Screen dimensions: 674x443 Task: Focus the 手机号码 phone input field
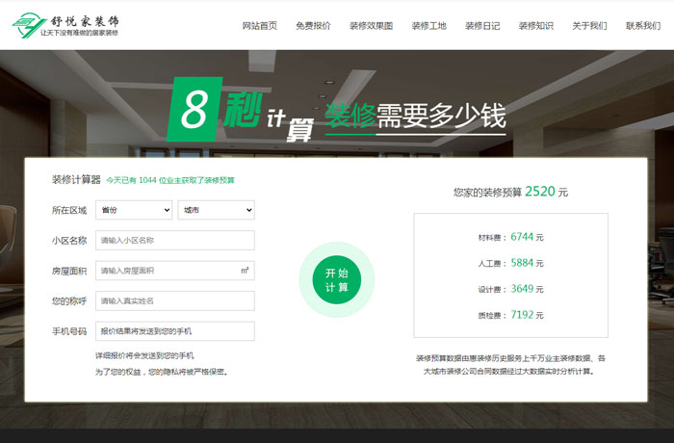(x=174, y=331)
